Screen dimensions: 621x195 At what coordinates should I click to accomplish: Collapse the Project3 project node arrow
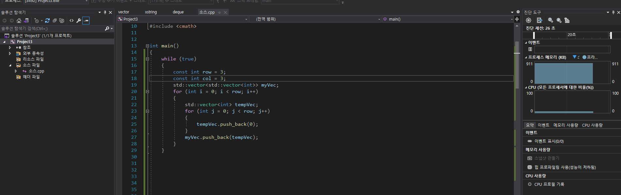click(4, 42)
